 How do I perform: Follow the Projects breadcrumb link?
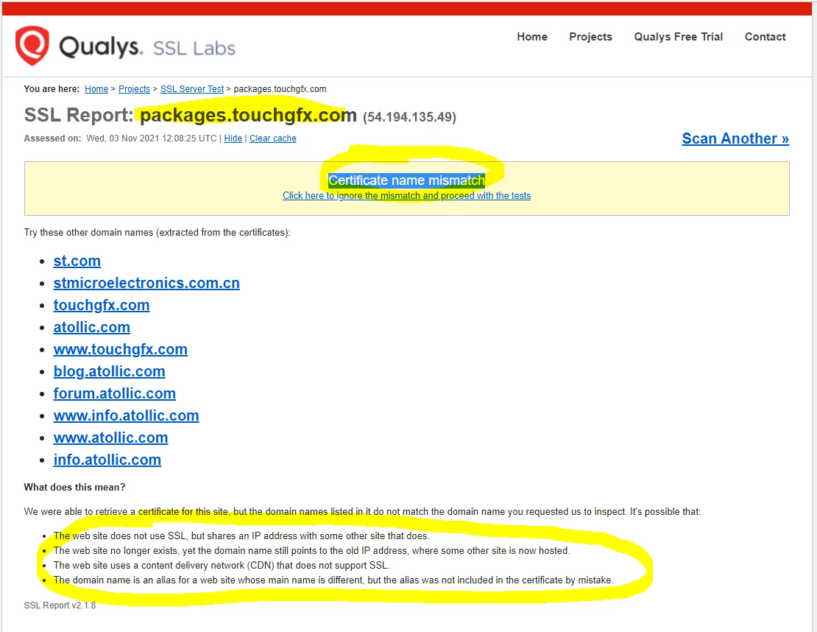pyautogui.click(x=134, y=88)
